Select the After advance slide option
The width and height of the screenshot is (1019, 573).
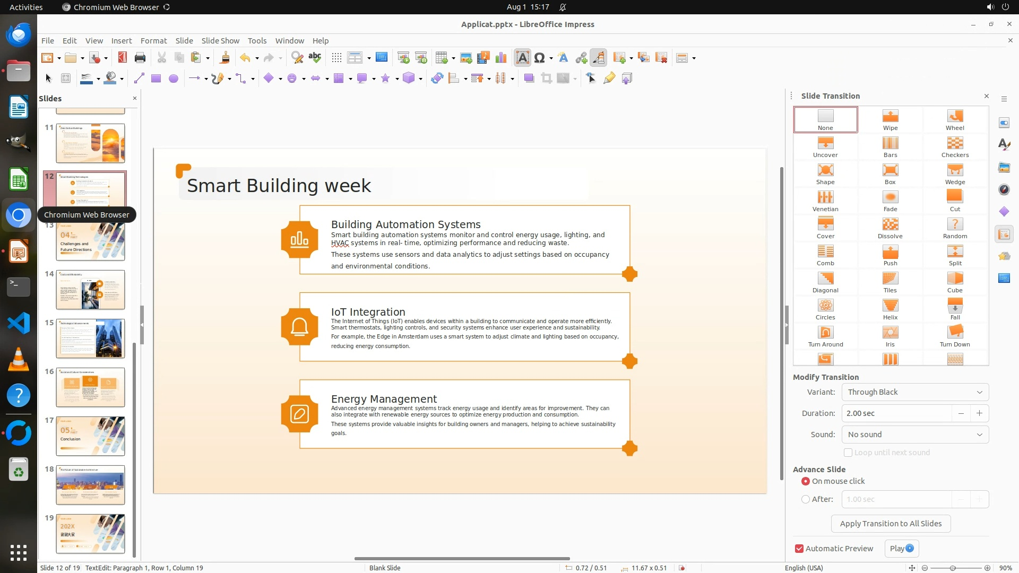click(806, 499)
